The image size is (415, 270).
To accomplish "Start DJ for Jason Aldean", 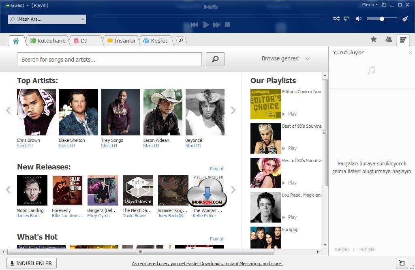I will 151,146.
